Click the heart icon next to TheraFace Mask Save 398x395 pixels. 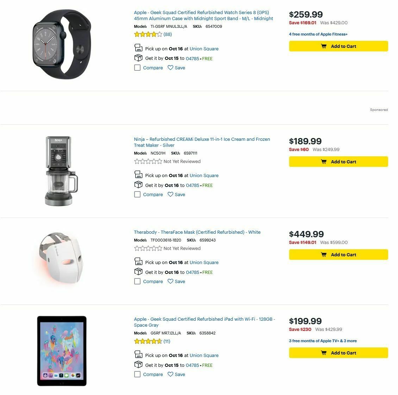170,281
